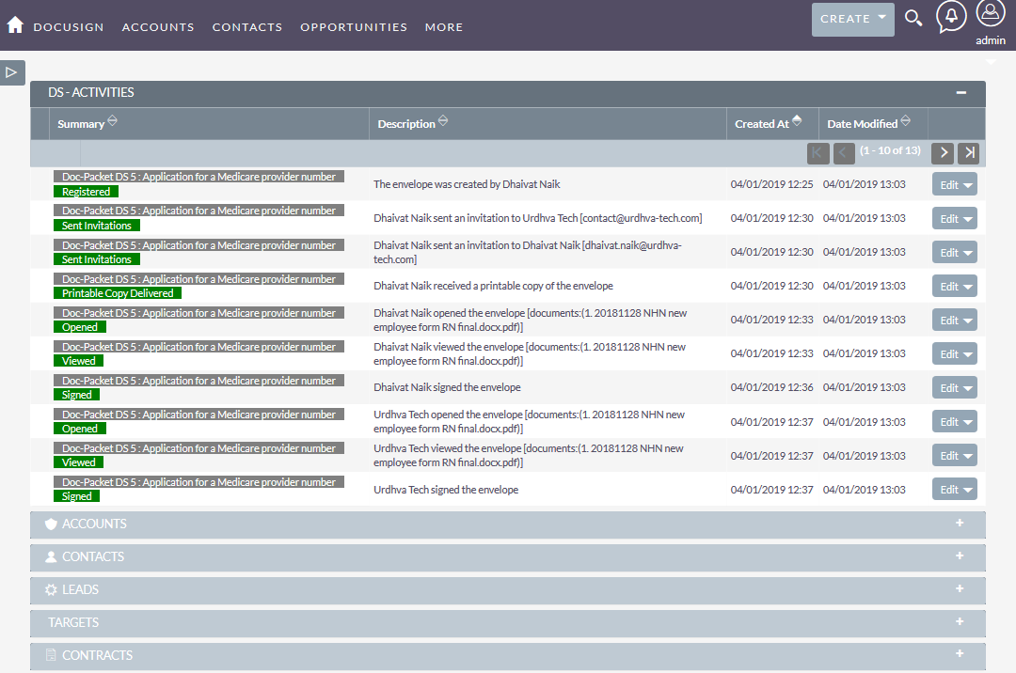Image resolution: width=1016 pixels, height=673 pixels.
Task: Edit the Dhaivat Naik opened envelope activity
Action: (x=948, y=321)
